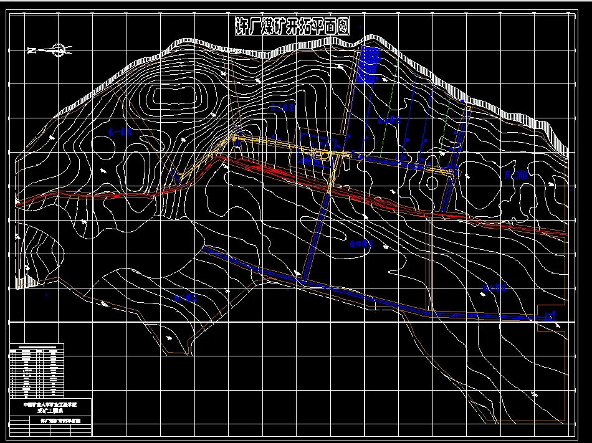This screenshot has height=443, width=592.
Task: Click the 西二采区 label in the lower area
Action: (185, 298)
